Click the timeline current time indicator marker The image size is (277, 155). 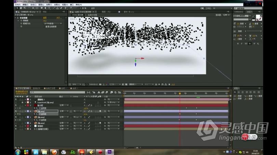coord(180,93)
